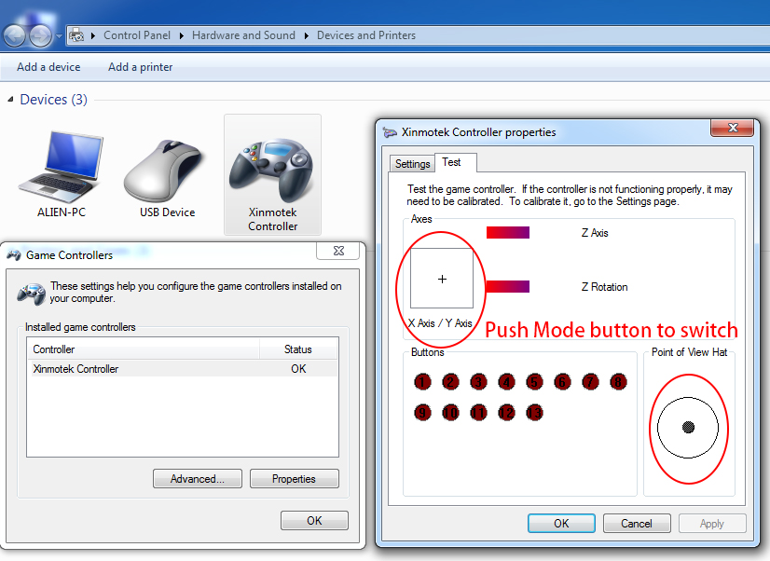
Task: Click the Z Rotation label
Action: [604, 287]
